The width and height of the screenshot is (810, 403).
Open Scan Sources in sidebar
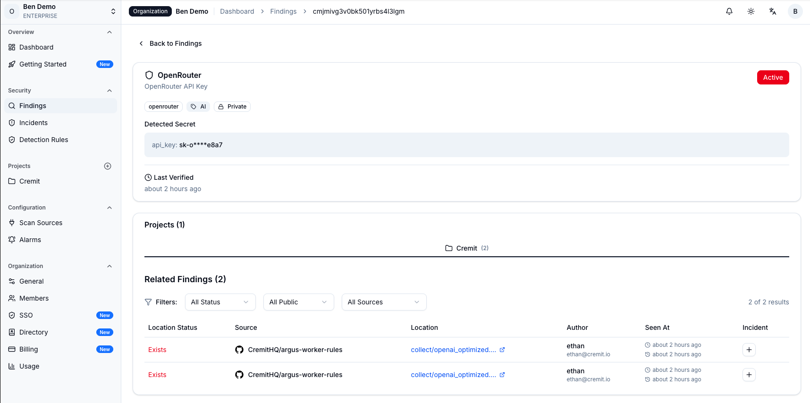click(x=60, y=223)
